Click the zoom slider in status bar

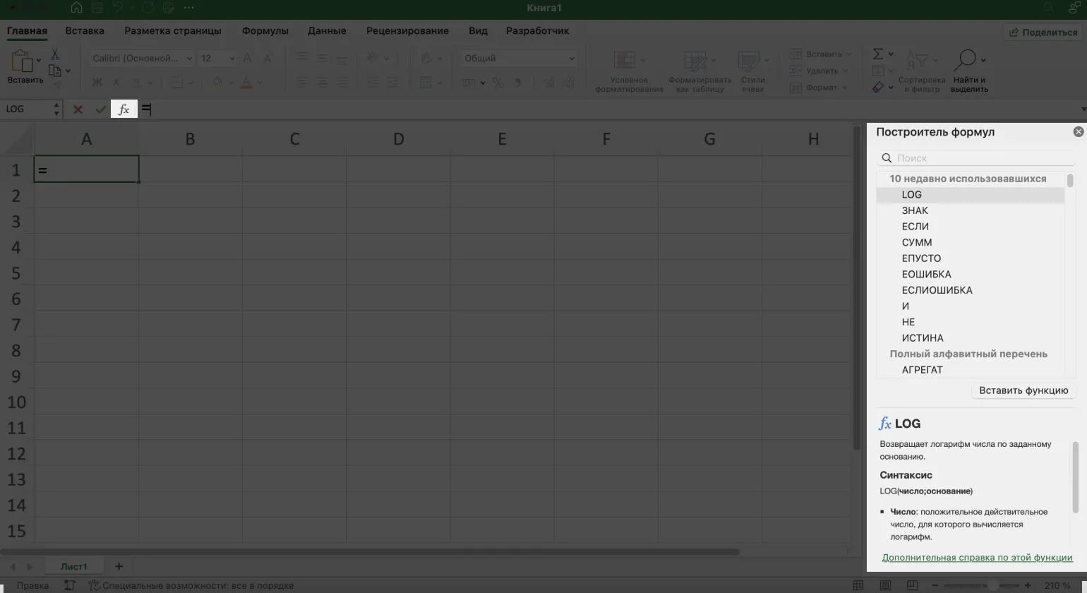992,585
